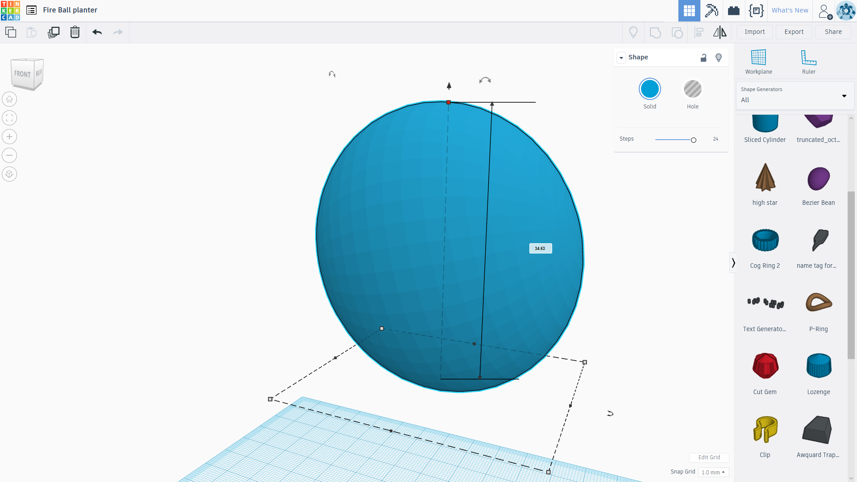
Task: Click the Fire Ball planter title
Action: (70, 10)
